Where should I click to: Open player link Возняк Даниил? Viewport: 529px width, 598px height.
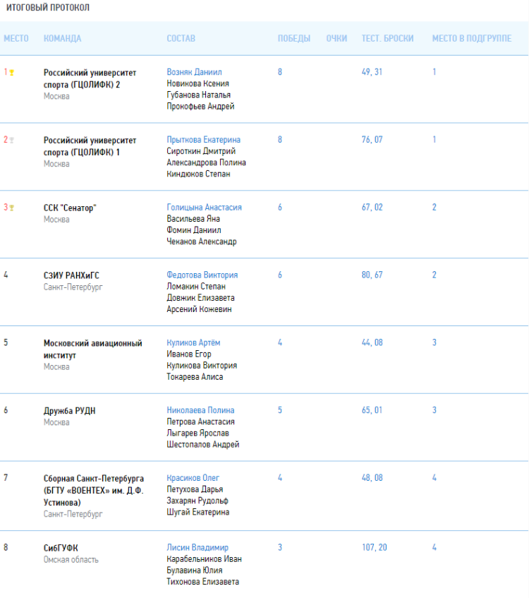pyautogui.click(x=194, y=72)
